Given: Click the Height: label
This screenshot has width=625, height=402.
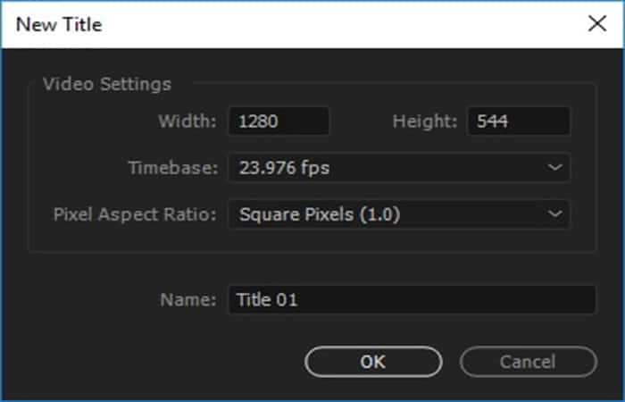Looking at the screenshot, I should [x=425, y=121].
